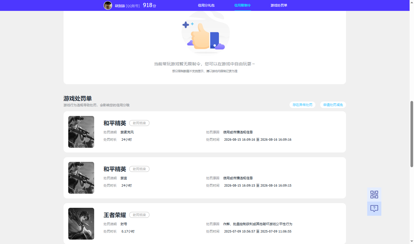
Task: Click the 2025-07-09 penalty time range
Action: (258, 231)
